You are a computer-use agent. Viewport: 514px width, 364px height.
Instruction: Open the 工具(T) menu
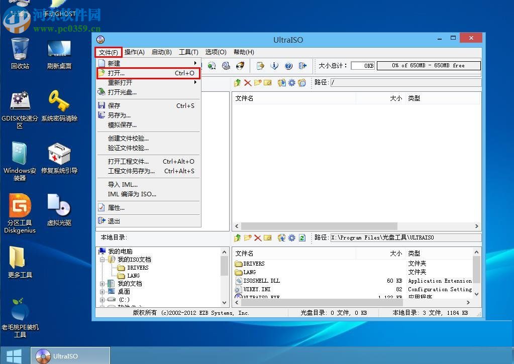coord(188,52)
